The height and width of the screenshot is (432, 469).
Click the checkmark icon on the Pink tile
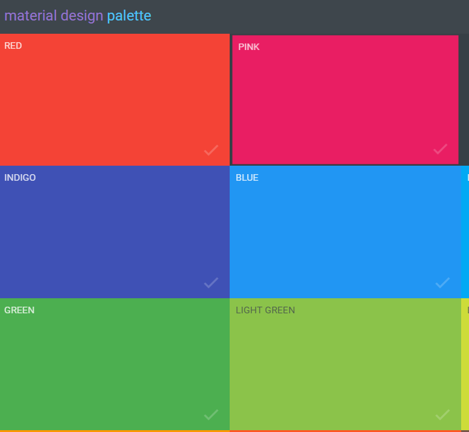(x=441, y=148)
